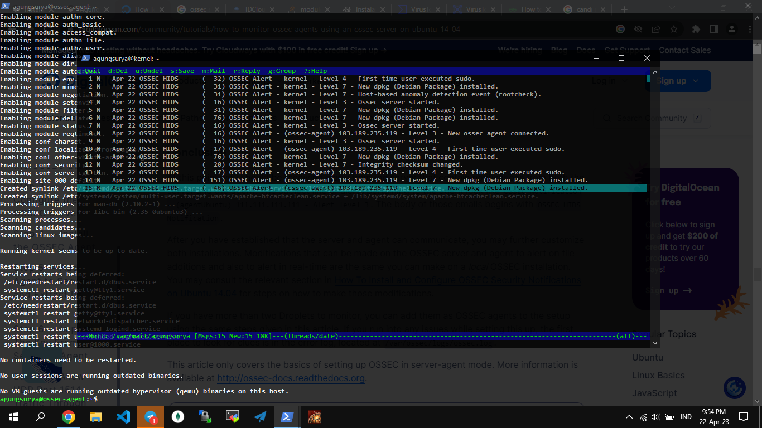
Task: Click the Windows Start button
Action: 13,417
